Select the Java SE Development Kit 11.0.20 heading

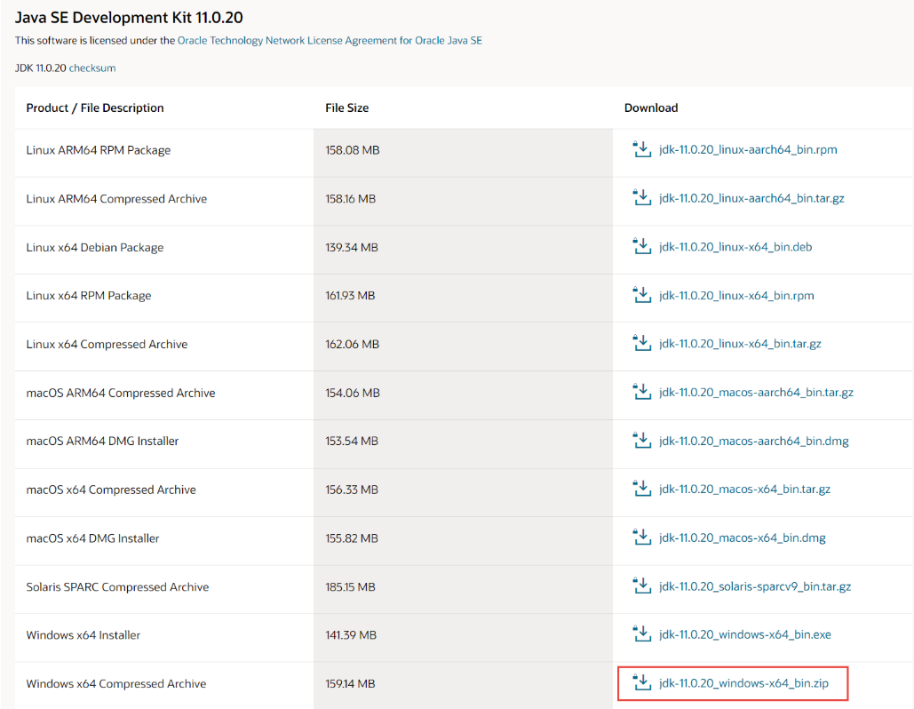[129, 18]
